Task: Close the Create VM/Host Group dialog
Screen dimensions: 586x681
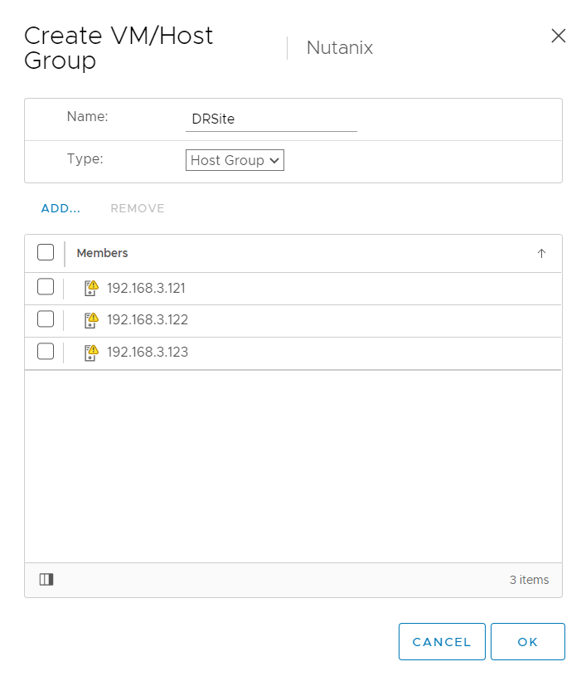Action: point(559,36)
